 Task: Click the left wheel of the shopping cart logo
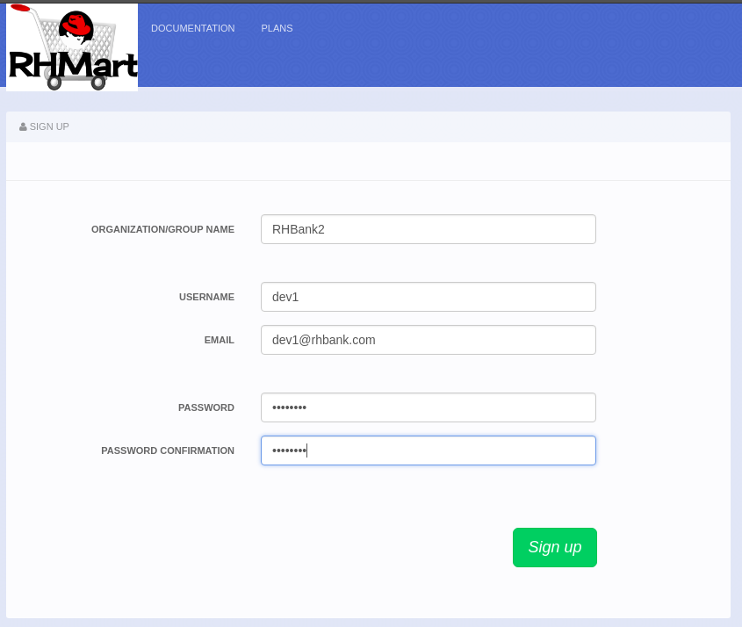pyautogui.click(x=54, y=83)
